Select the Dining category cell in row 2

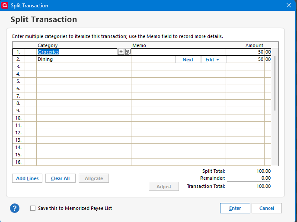[x=84, y=59]
